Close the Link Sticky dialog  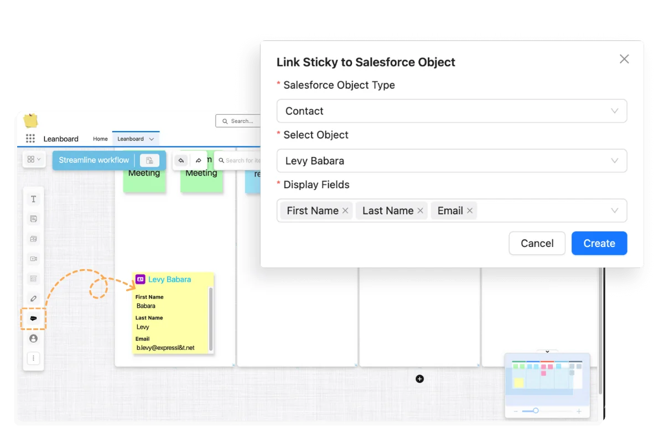(624, 59)
